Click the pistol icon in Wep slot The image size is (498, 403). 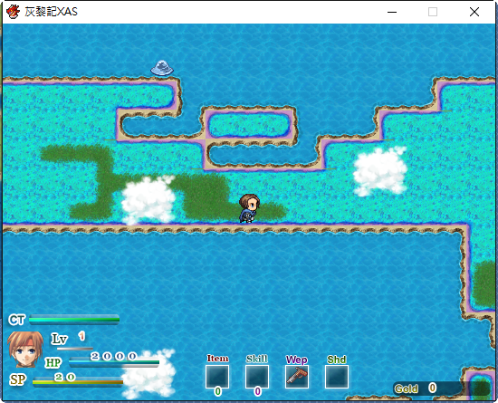point(297,377)
